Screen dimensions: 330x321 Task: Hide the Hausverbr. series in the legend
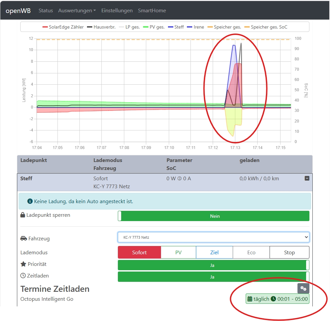coord(101,27)
